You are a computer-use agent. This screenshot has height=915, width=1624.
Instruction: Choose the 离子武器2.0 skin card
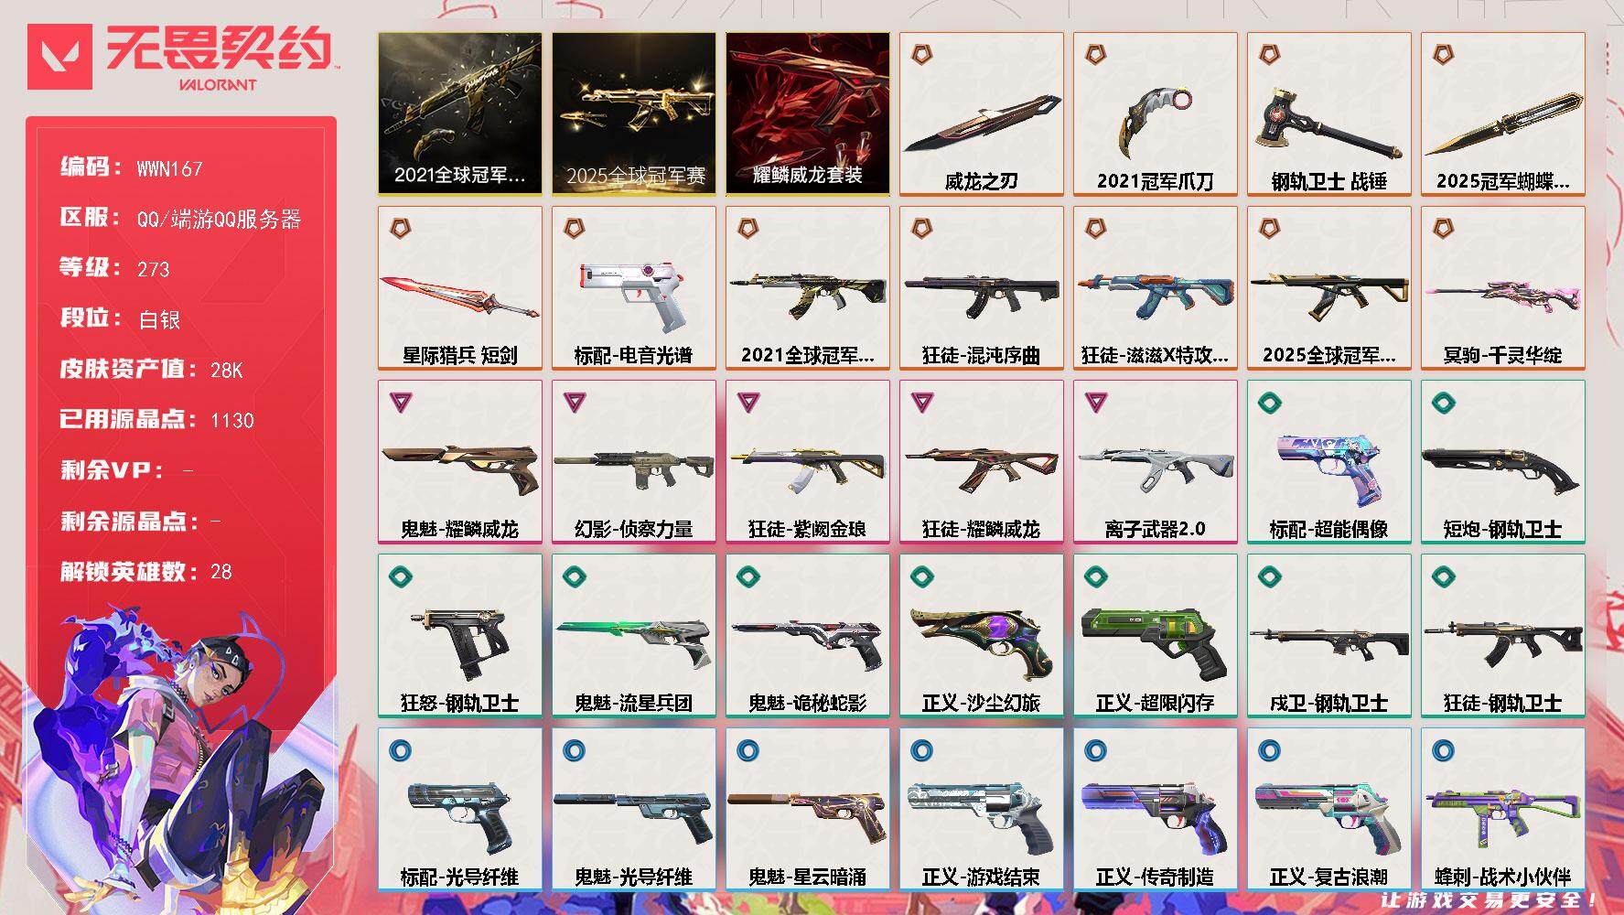(x=1155, y=462)
